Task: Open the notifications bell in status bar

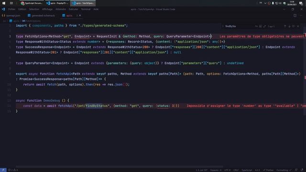Action: pos(302,170)
